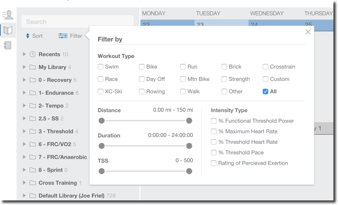Image resolution: width=338 pixels, height=205 pixels.
Task: Uncheck the All workout type checkbox
Action: 266,91
